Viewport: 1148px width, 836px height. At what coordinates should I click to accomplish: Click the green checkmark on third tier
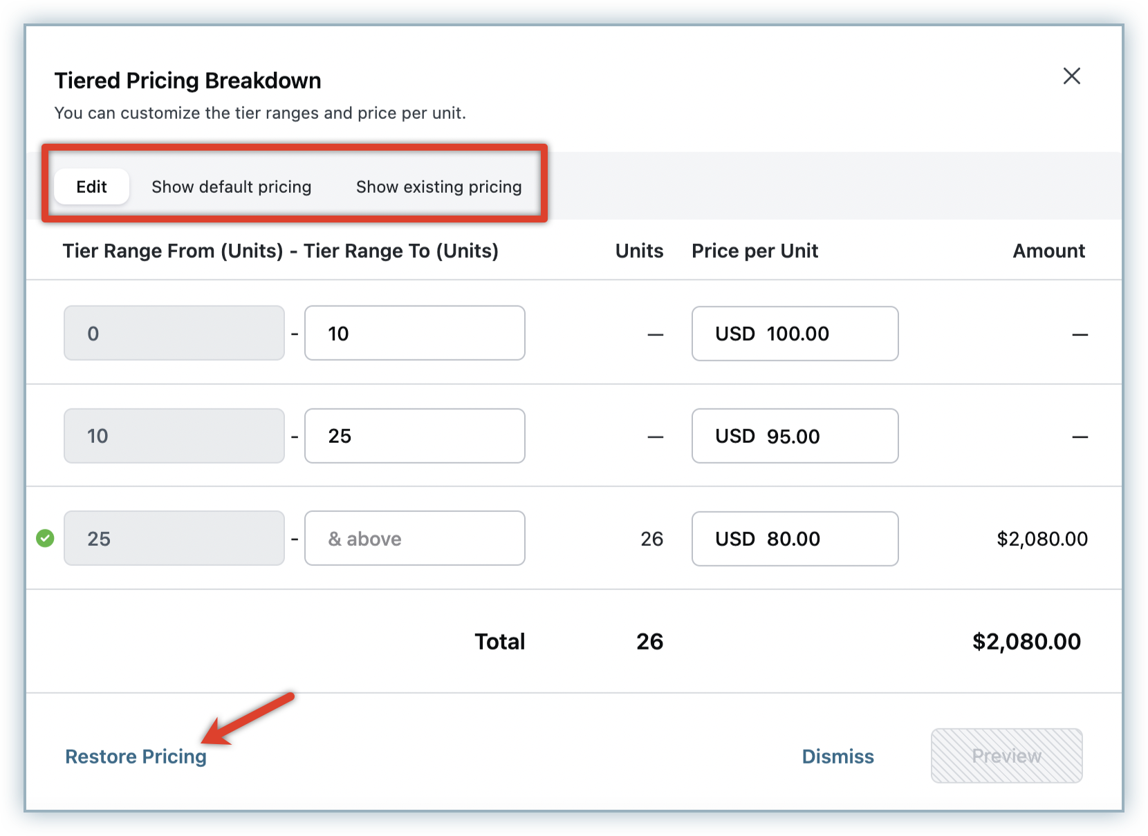coord(45,538)
